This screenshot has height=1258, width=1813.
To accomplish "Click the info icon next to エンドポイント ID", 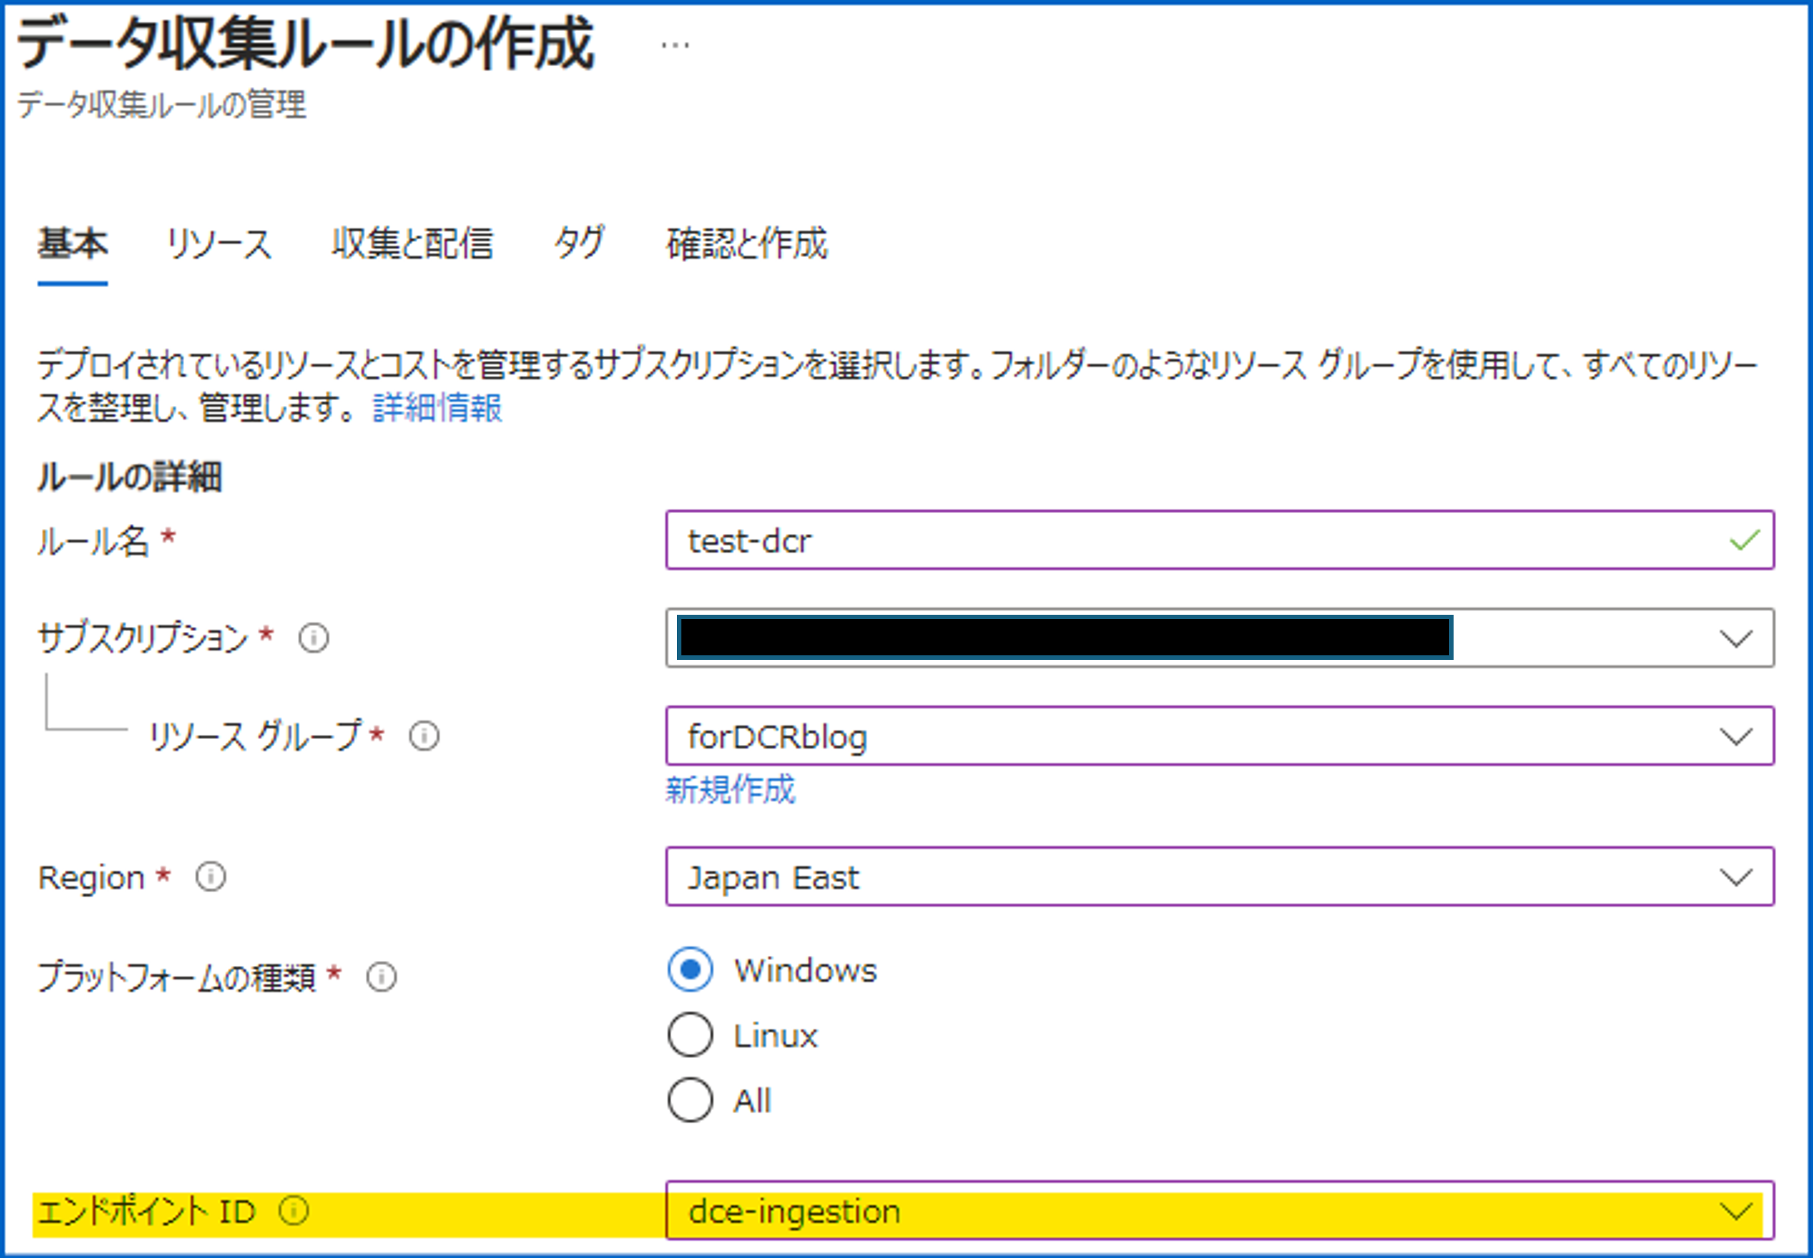I will click(x=294, y=1211).
